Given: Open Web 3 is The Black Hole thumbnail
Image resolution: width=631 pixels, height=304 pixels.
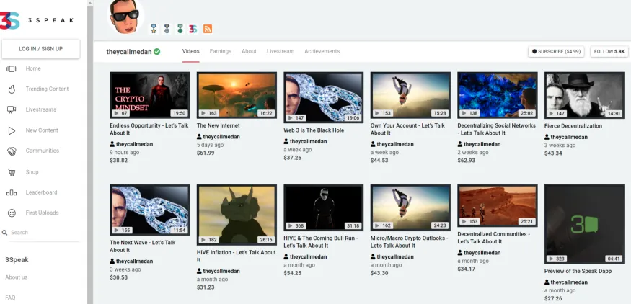Looking at the screenshot, I should coord(324,98).
